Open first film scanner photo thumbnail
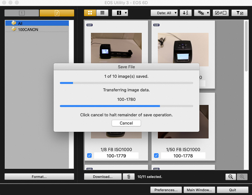Viewport: 252px width, 195px height. pos(116,48)
